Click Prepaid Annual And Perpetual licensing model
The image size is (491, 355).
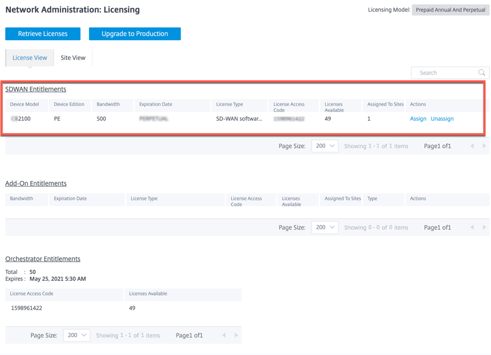point(450,10)
